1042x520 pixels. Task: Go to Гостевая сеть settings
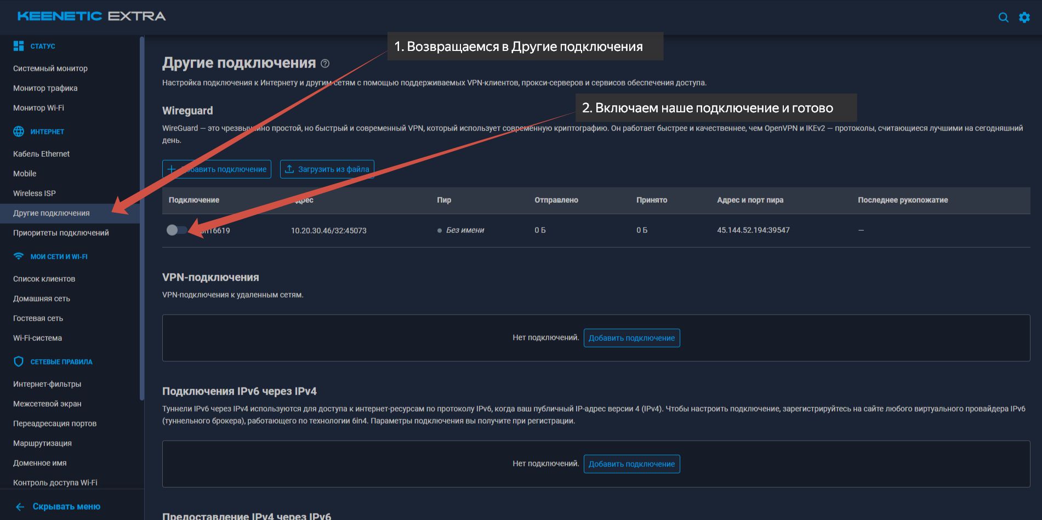tap(38, 318)
